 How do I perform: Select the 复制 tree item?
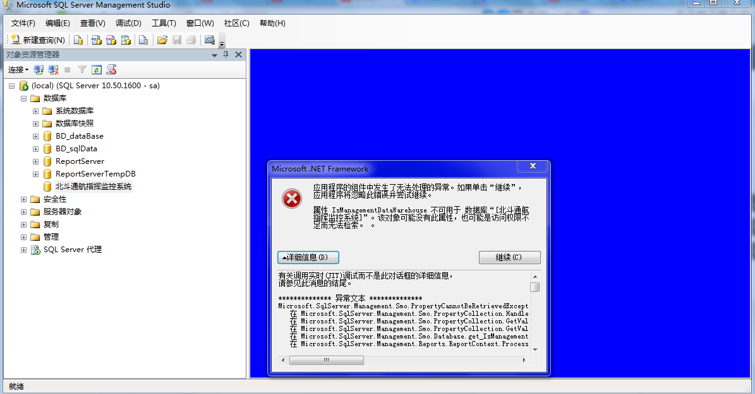[x=51, y=224]
